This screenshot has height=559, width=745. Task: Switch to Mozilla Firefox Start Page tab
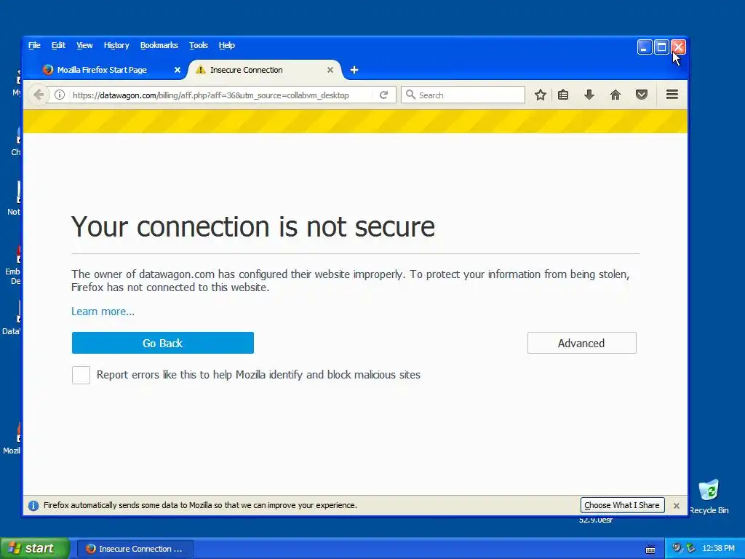(x=111, y=70)
